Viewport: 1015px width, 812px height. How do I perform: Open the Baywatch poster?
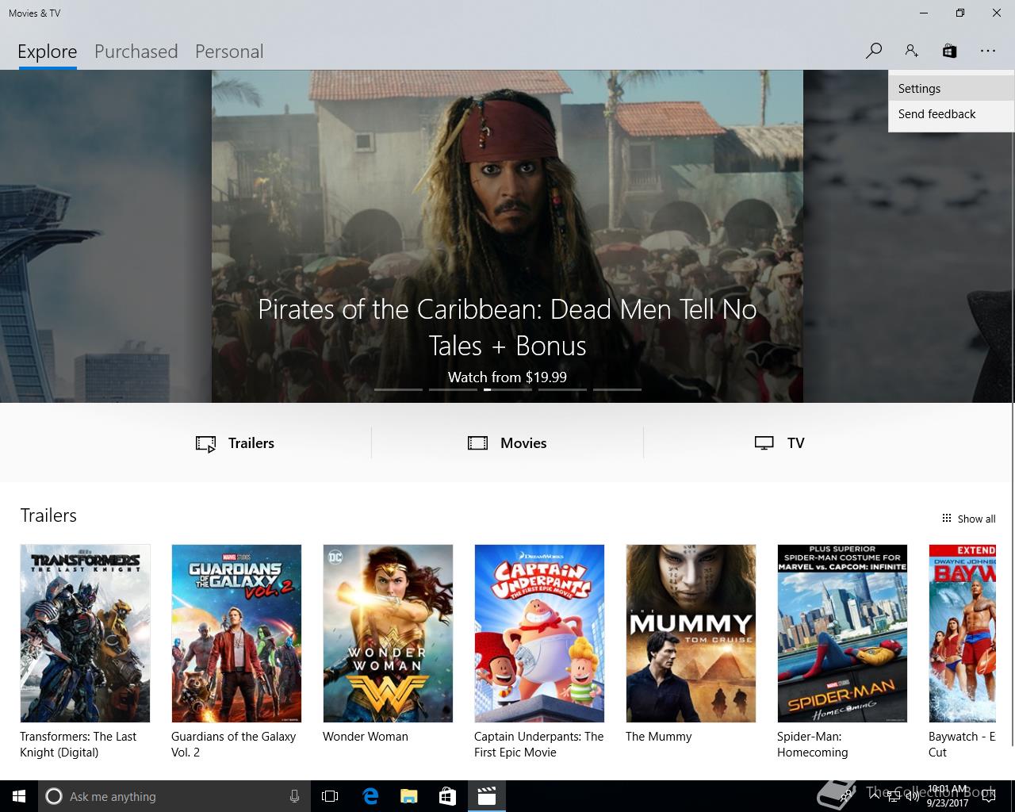coord(962,633)
